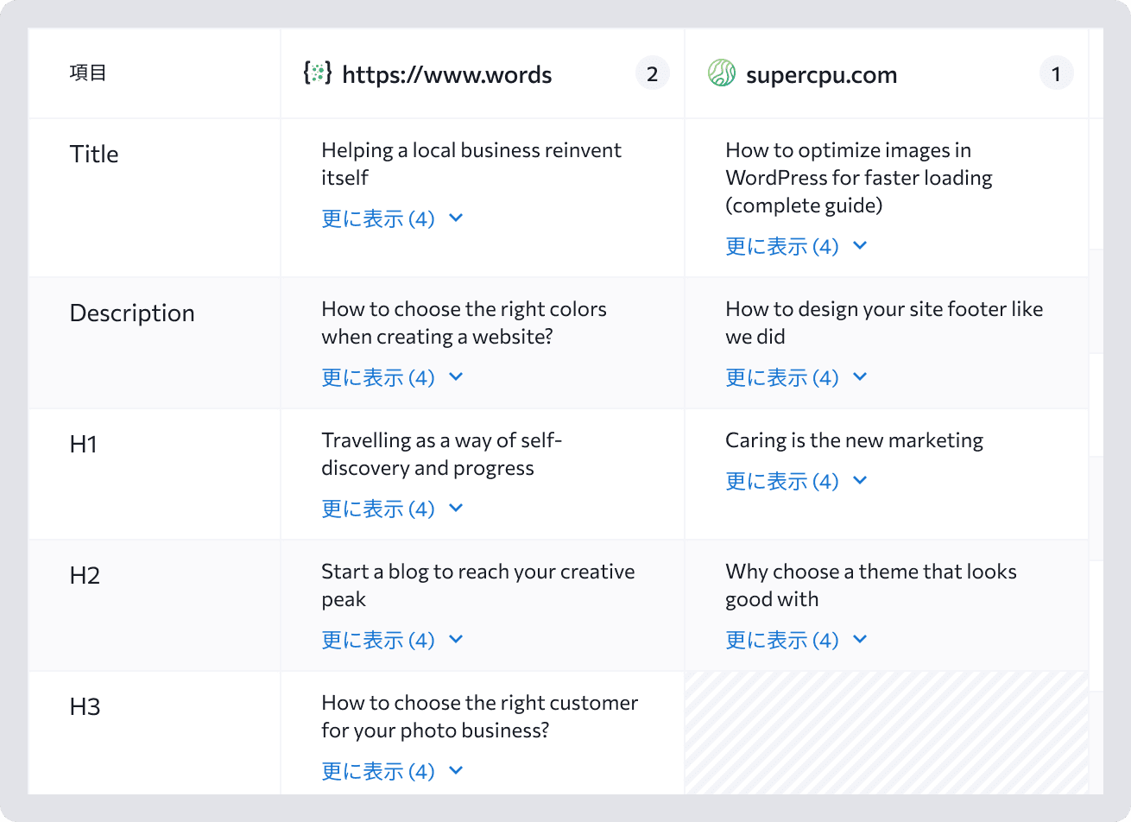The width and height of the screenshot is (1131, 822).
Task: Expand H3 headings for https://www.words
Action: (x=393, y=771)
